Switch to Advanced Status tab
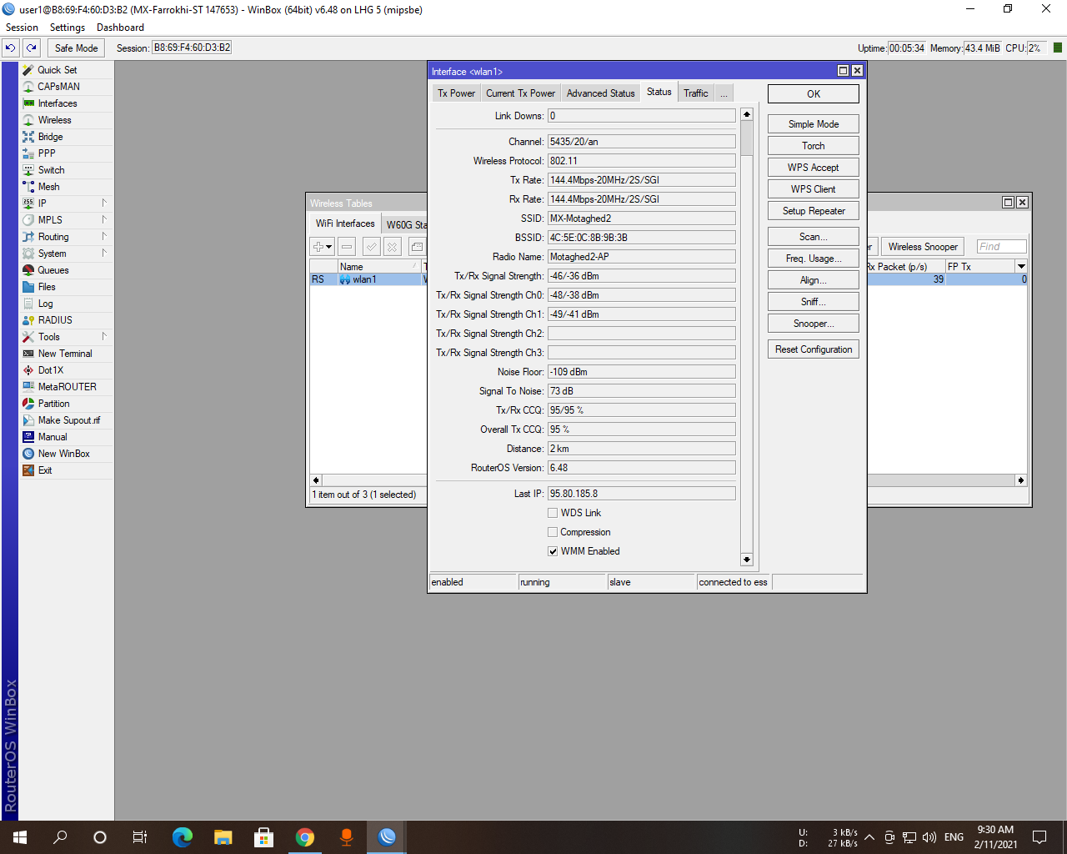The width and height of the screenshot is (1067, 854). coord(600,93)
